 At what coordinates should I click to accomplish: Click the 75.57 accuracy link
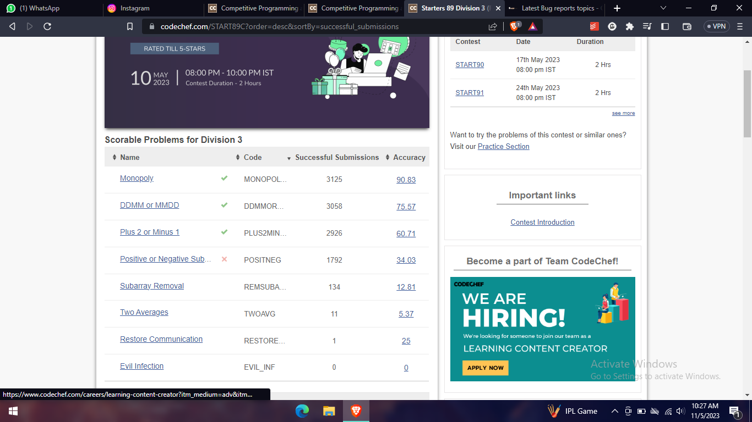click(x=406, y=207)
